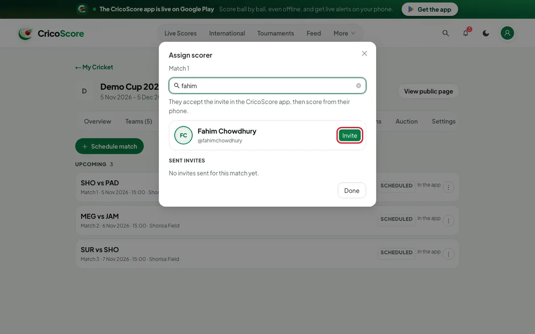Click the CricoScore logo

pyautogui.click(x=51, y=33)
